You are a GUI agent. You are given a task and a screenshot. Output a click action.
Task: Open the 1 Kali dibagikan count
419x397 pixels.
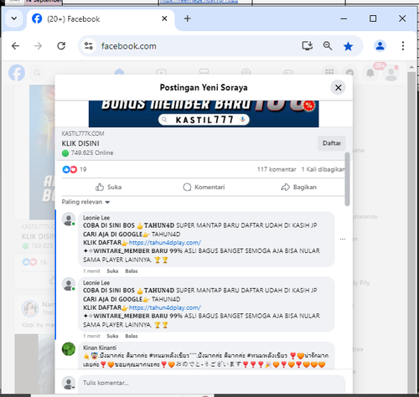(323, 169)
